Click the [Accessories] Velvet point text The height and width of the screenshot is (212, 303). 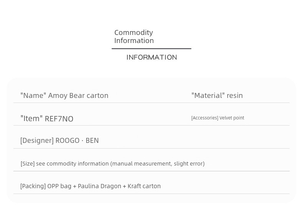click(218, 118)
